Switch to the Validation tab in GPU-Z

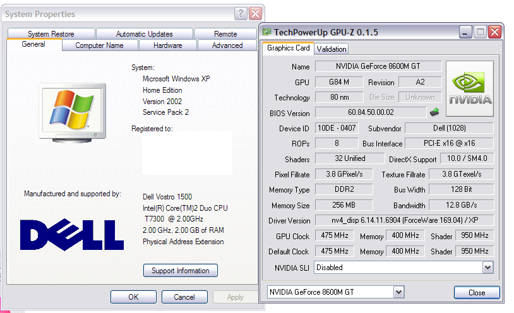(x=331, y=49)
